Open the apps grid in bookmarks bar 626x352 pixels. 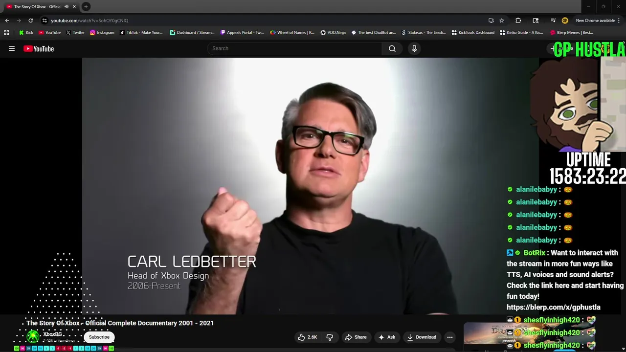click(6, 33)
